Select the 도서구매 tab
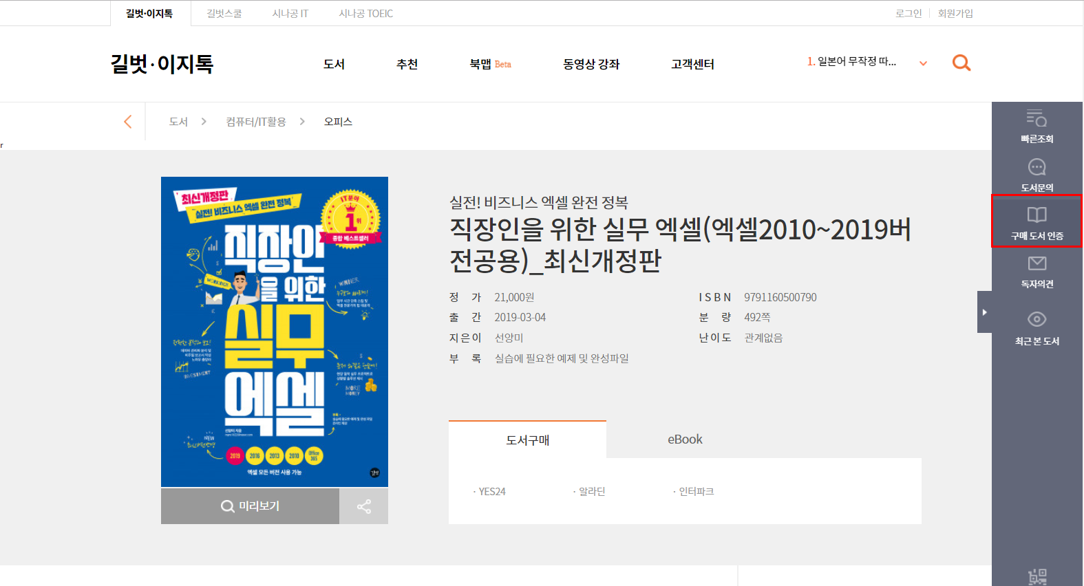Image resolution: width=1084 pixels, height=586 pixels. coord(527,440)
